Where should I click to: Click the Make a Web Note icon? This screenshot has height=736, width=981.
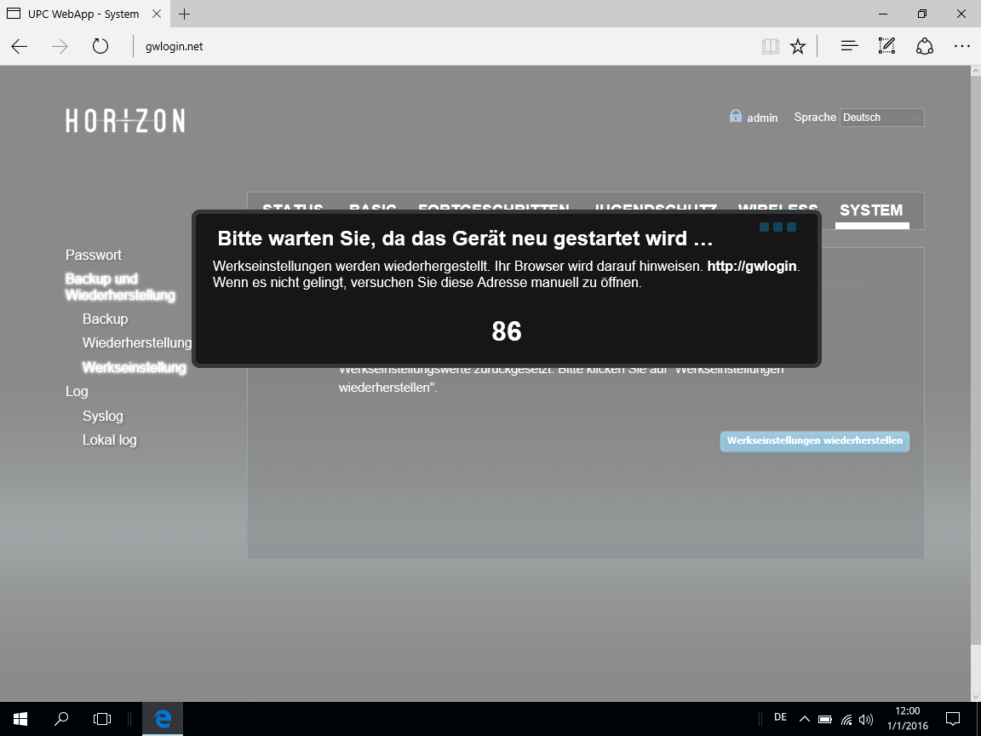coord(886,46)
